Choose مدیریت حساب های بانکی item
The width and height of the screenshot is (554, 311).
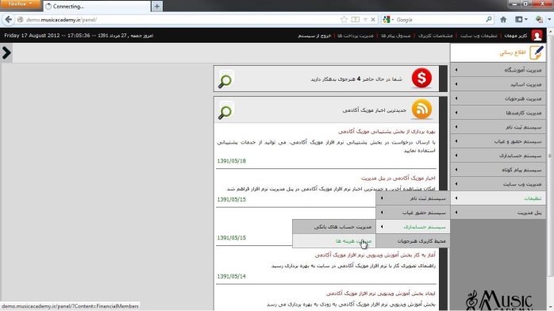[x=334, y=227]
